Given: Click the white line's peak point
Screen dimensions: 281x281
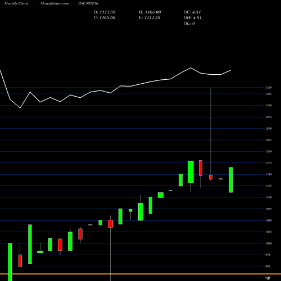Looking at the screenshot, I should pos(191,68).
